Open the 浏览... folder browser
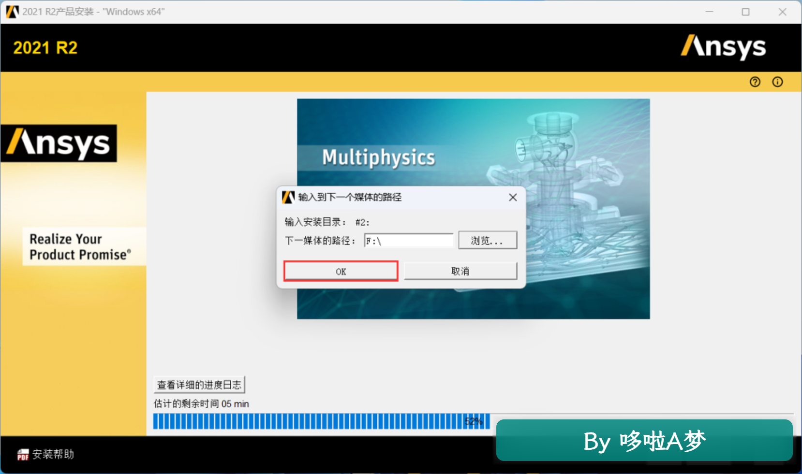This screenshot has width=802, height=474. pyautogui.click(x=488, y=240)
